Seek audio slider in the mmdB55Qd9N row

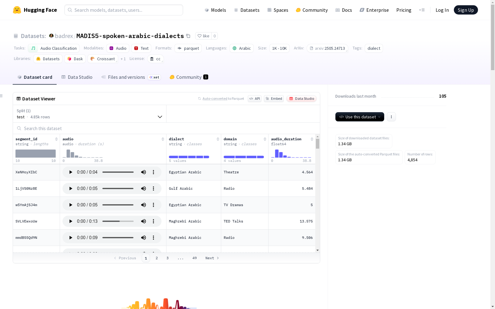point(118,238)
